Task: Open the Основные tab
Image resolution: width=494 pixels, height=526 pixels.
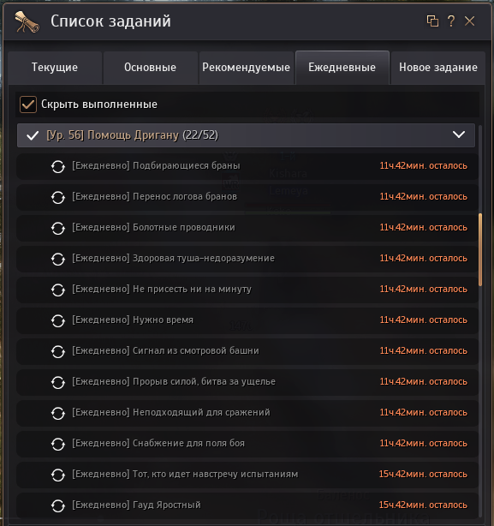Action: coord(150,68)
